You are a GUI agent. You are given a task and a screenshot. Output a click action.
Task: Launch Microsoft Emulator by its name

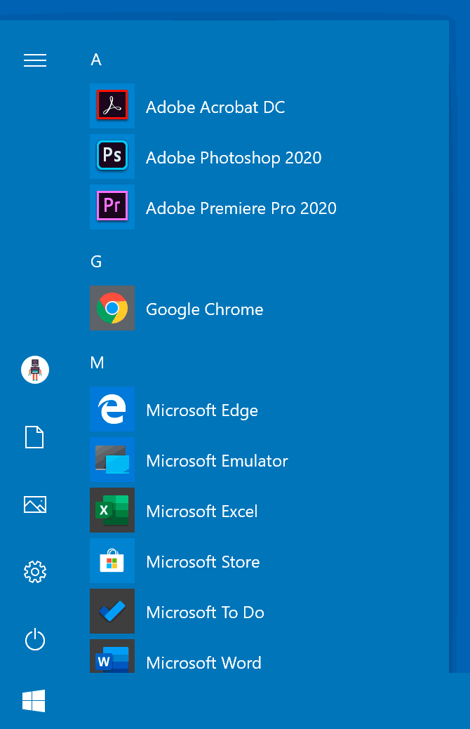[217, 461]
